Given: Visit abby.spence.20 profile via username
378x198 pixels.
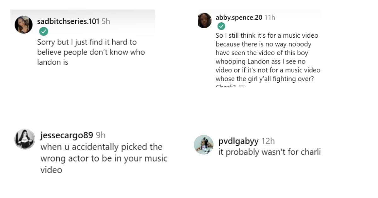Looking at the screenshot, I should coord(239,18).
